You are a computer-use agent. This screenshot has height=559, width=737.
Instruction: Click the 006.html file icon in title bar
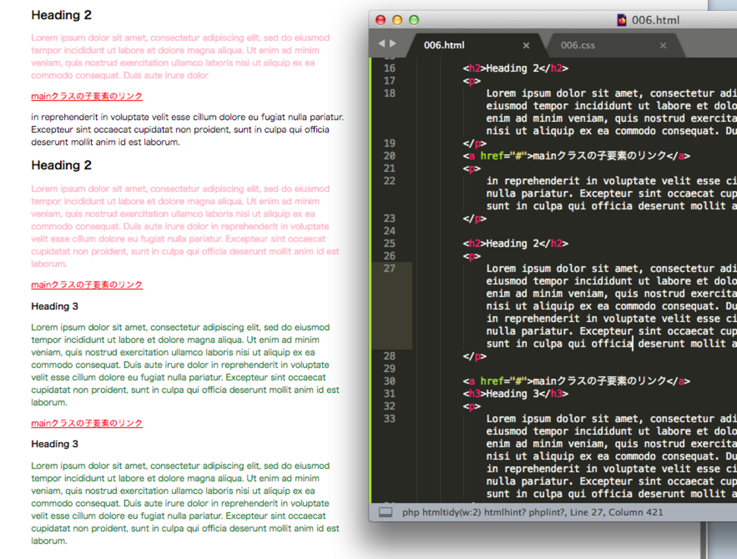[621, 20]
